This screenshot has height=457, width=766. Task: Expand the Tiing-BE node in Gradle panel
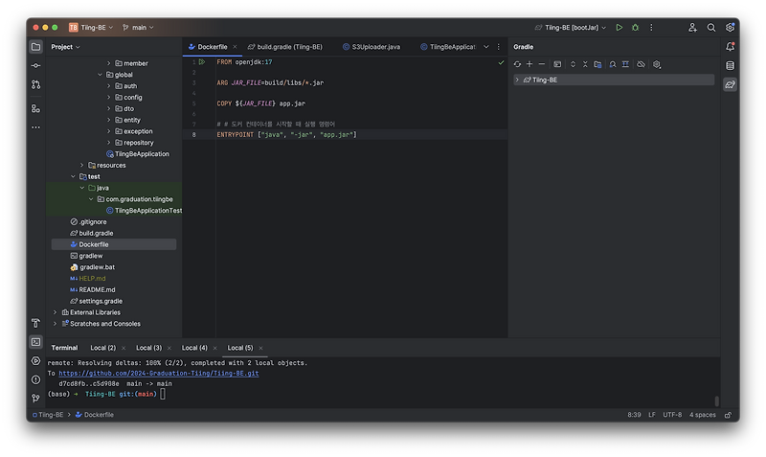coord(517,80)
